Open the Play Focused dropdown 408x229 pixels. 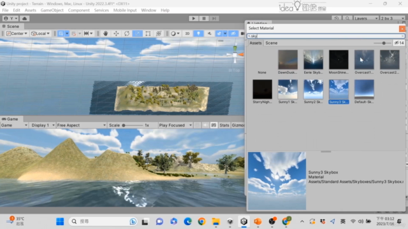[175, 125]
